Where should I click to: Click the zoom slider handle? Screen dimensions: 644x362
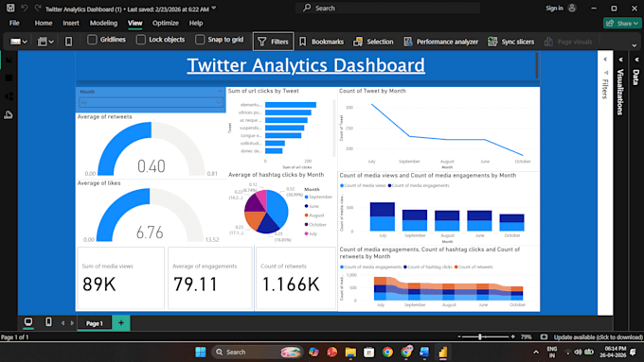(480, 337)
